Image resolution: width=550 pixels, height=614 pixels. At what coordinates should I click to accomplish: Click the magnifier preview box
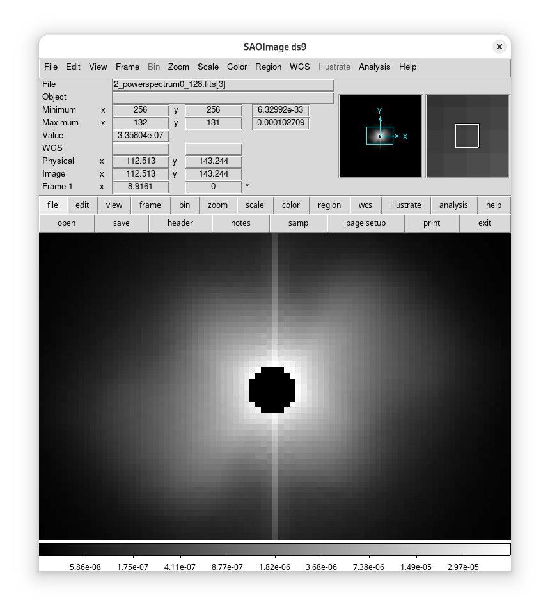pos(467,136)
